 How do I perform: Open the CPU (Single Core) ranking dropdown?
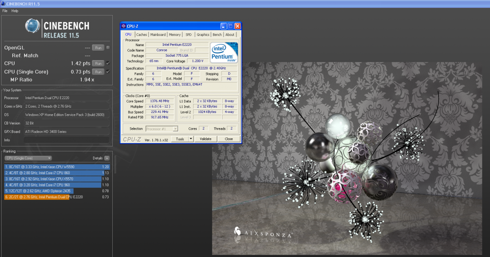pyautogui.click(x=28, y=158)
